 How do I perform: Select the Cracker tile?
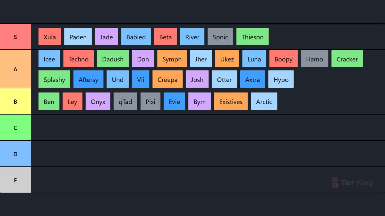(x=347, y=59)
